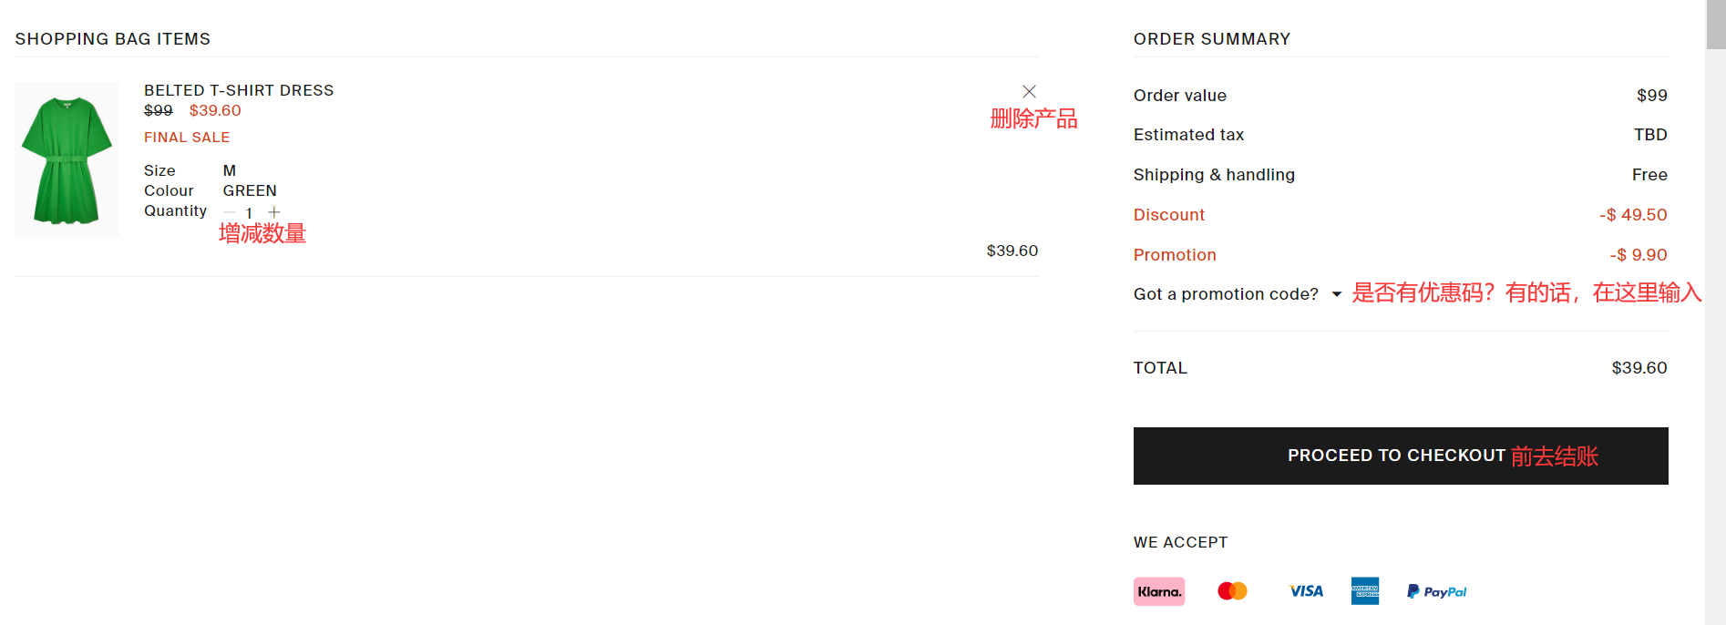
Task: Click the Visa payment icon
Action: pos(1306,591)
